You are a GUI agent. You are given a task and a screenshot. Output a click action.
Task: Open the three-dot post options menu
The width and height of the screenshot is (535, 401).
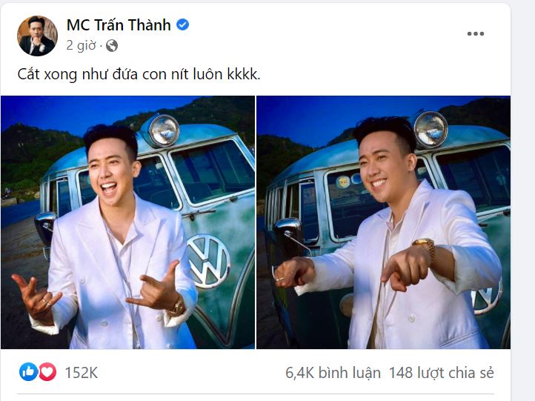(476, 33)
